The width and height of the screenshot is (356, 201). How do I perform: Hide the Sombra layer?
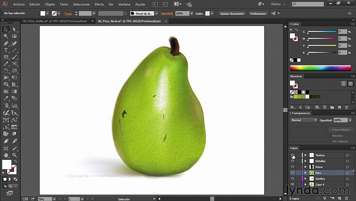[292, 179]
